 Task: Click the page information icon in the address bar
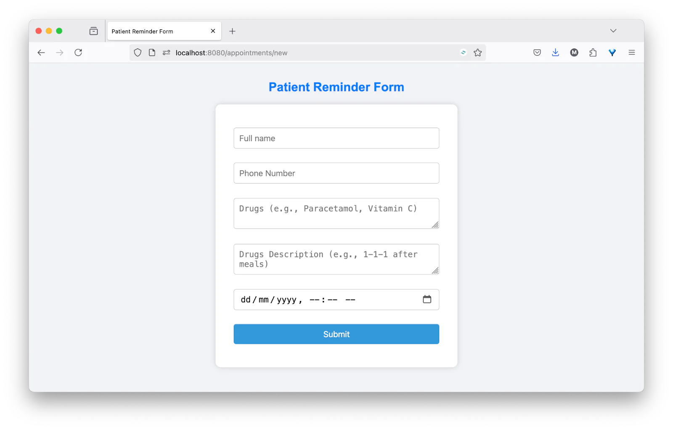[152, 53]
